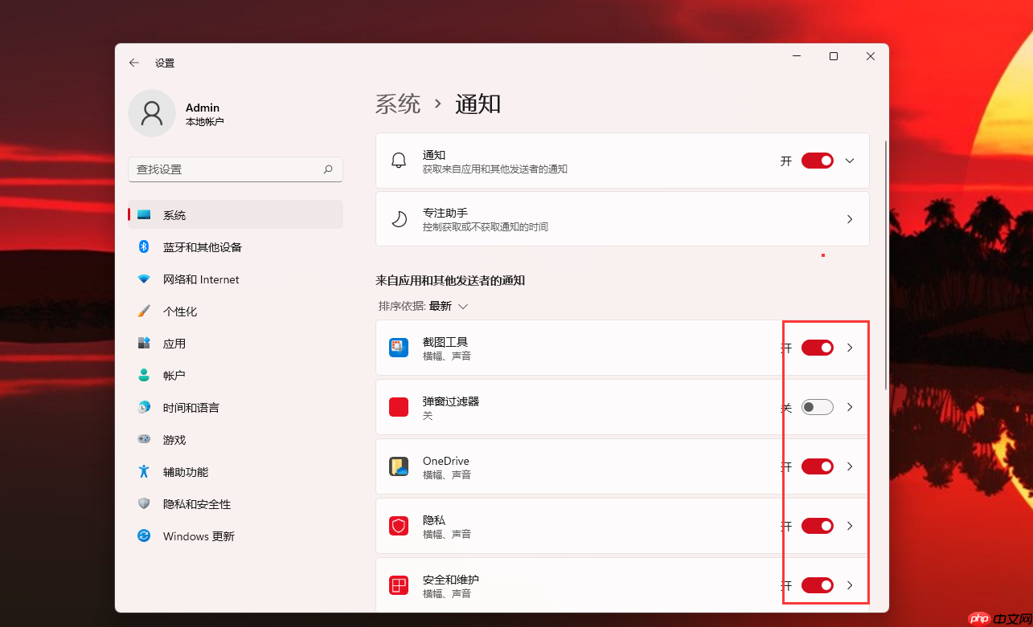The height and width of the screenshot is (627, 1033).
Task: Open 专注助手 via its right chevron
Action: pyautogui.click(x=850, y=219)
